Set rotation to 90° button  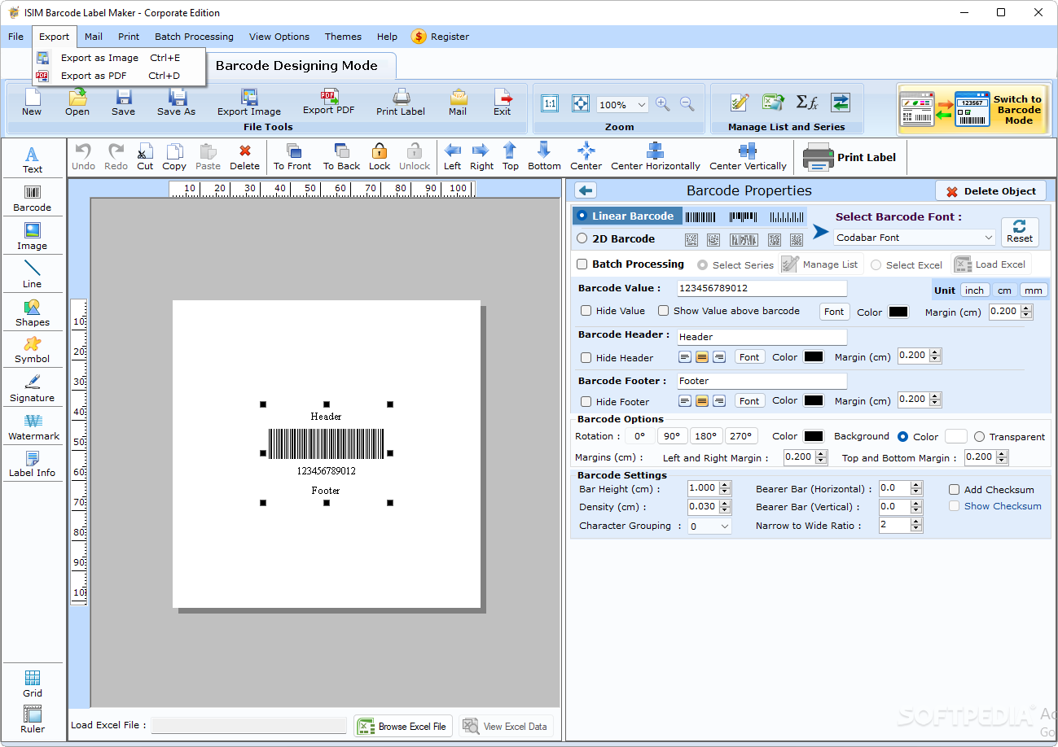pos(672,436)
